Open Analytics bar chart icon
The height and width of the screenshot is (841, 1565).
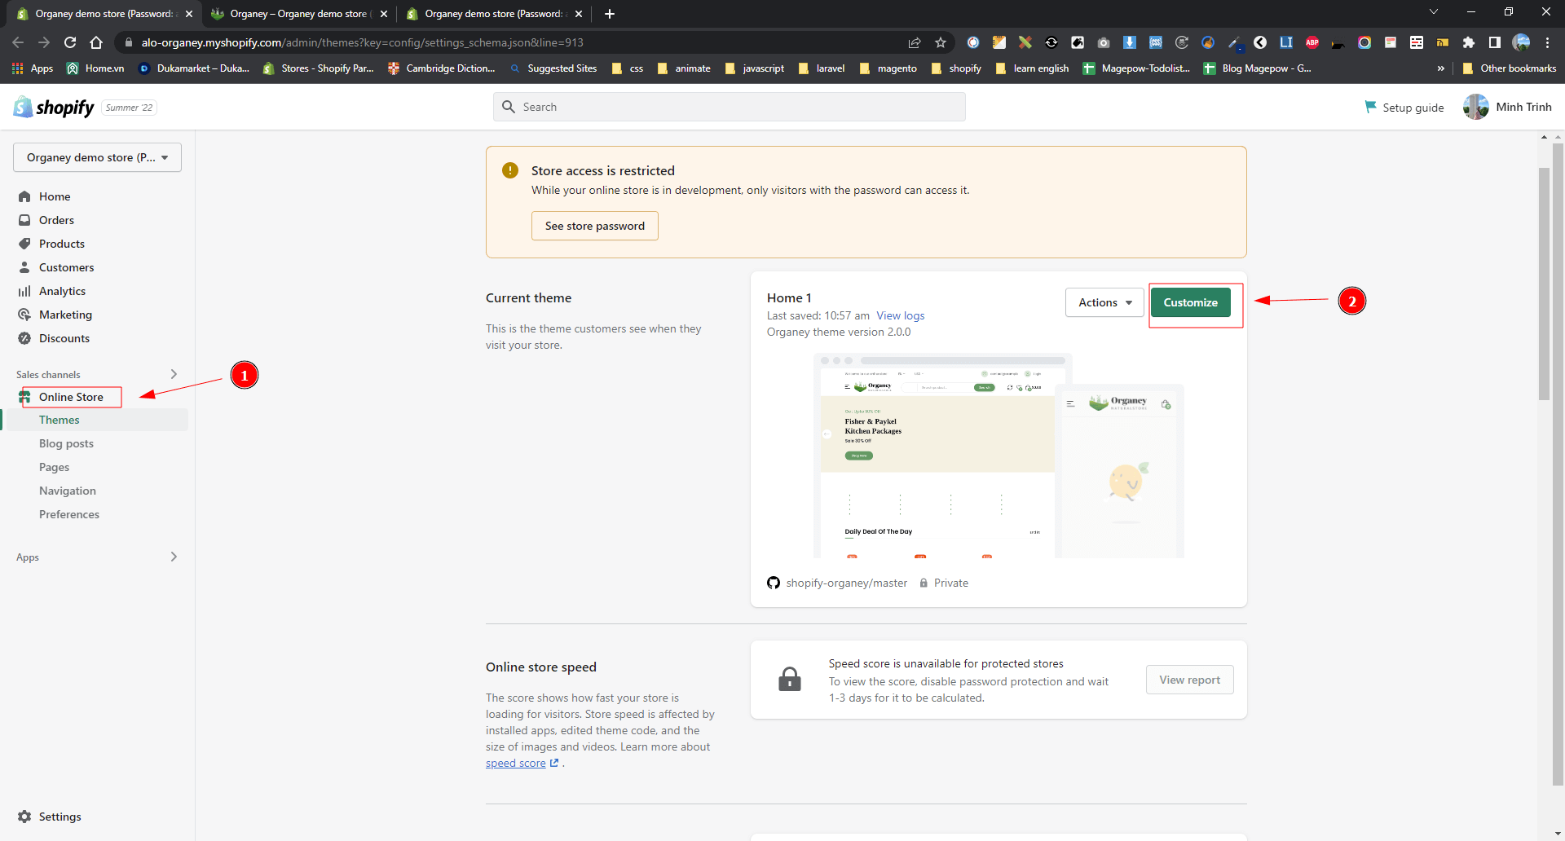tap(24, 291)
